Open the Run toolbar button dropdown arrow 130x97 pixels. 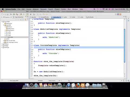pos(15,14)
